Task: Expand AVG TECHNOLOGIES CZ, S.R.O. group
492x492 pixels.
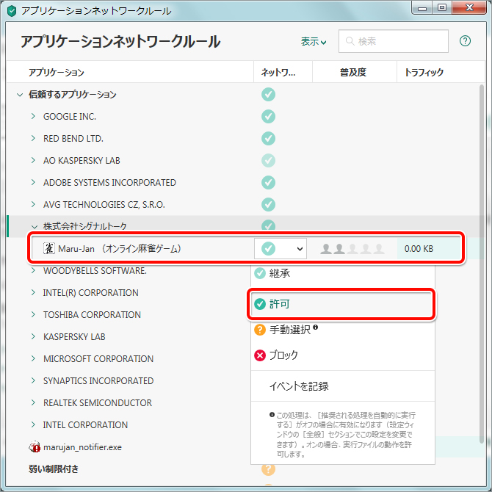Action: [33, 205]
